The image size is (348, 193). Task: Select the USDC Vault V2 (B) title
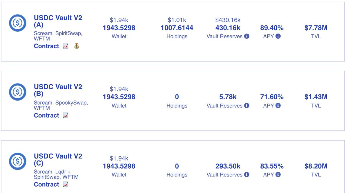coord(58,90)
